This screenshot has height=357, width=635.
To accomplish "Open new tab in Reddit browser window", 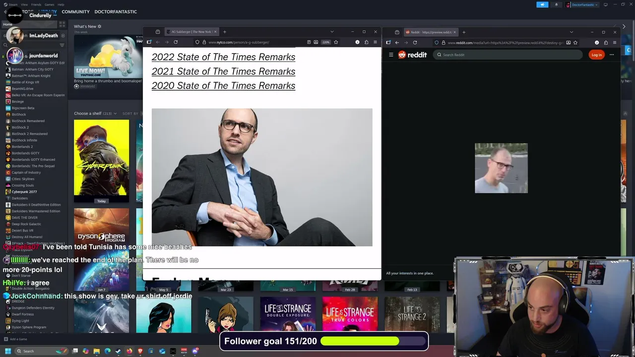I will pos(464,32).
